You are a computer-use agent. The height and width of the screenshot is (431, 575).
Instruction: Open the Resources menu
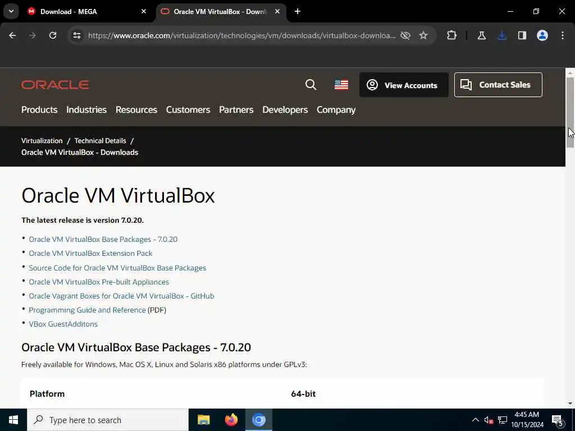[136, 109]
